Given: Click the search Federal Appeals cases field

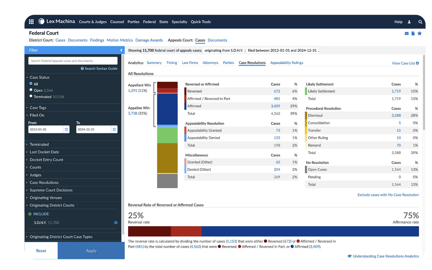Looking at the screenshot, I should point(73,61).
